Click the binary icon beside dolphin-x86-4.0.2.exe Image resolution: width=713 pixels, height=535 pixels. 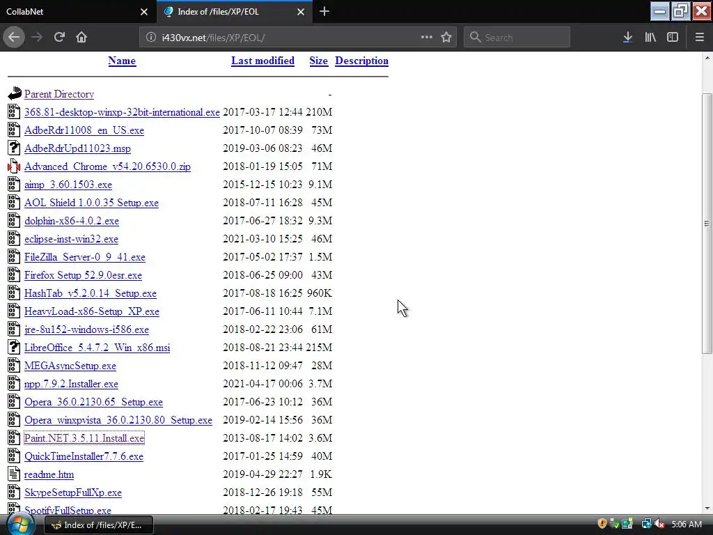point(14,221)
